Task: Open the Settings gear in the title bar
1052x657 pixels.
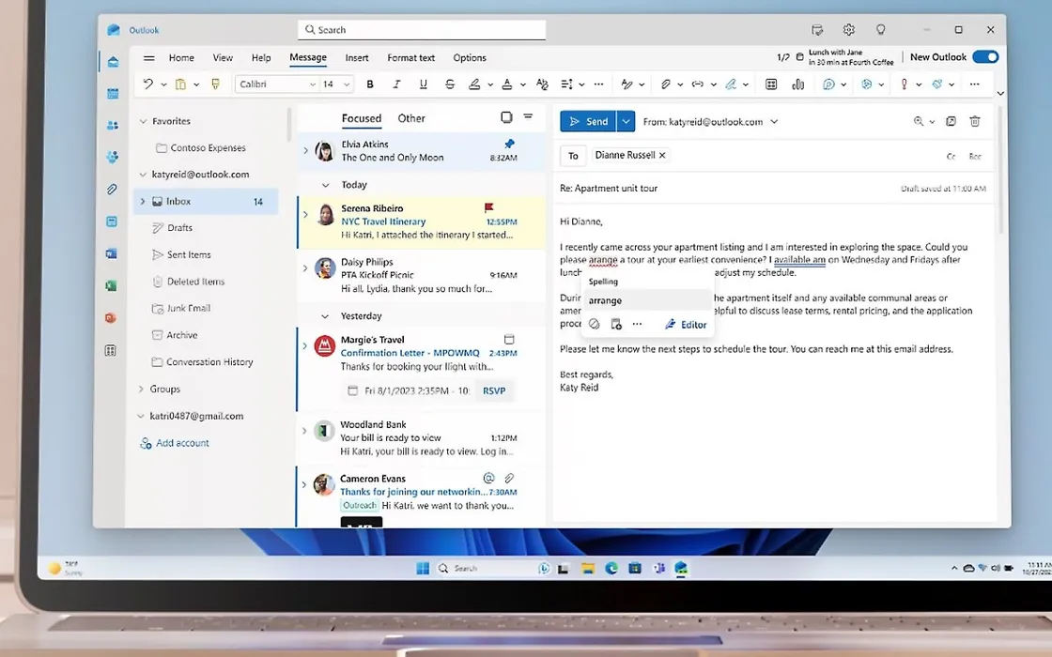Action: click(x=849, y=29)
